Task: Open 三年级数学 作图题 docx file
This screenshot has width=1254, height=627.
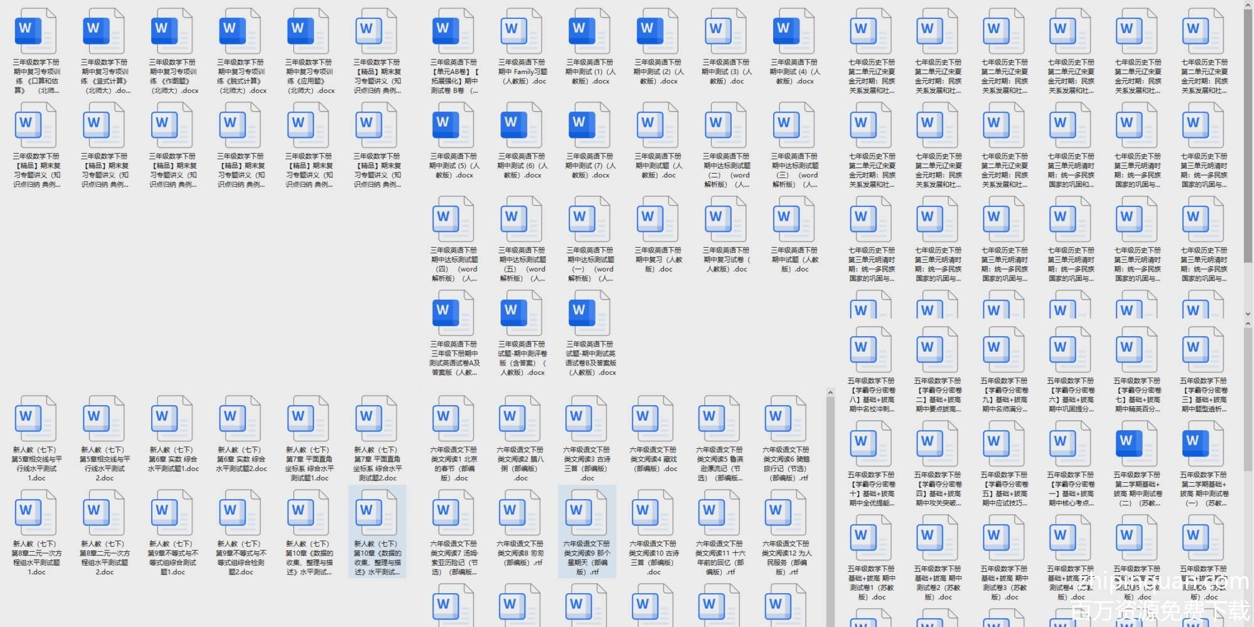Action: click(x=172, y=33)
